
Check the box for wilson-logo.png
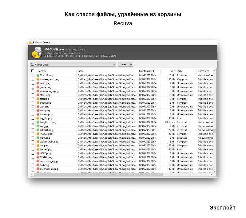pos(33,91)
